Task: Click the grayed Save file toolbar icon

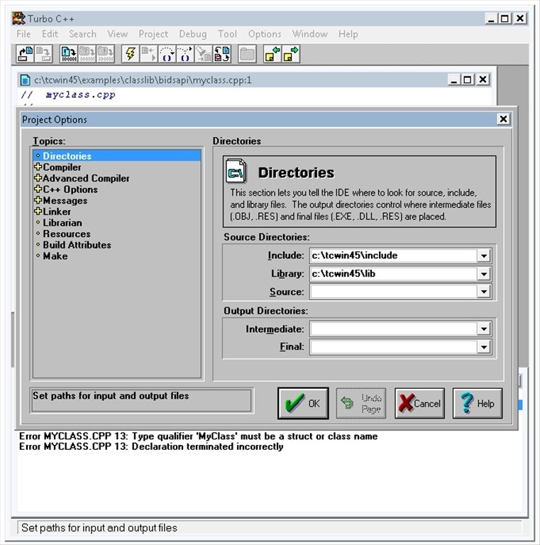Action: [43, 54]
